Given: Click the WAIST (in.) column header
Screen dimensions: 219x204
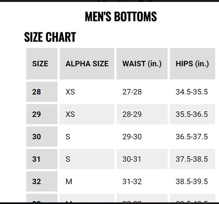Looking at the screenshot, I should tap(142, 64).
